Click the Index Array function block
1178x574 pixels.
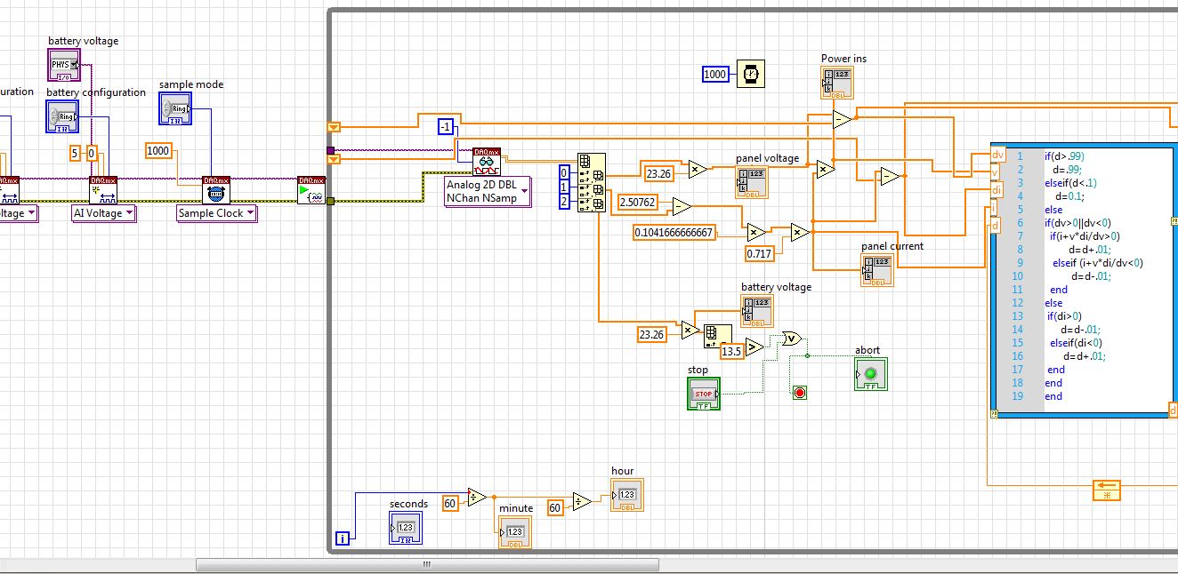pyautogui.click(x=592, y=181)
